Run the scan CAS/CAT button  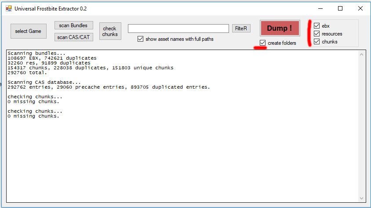pos(73,37)
